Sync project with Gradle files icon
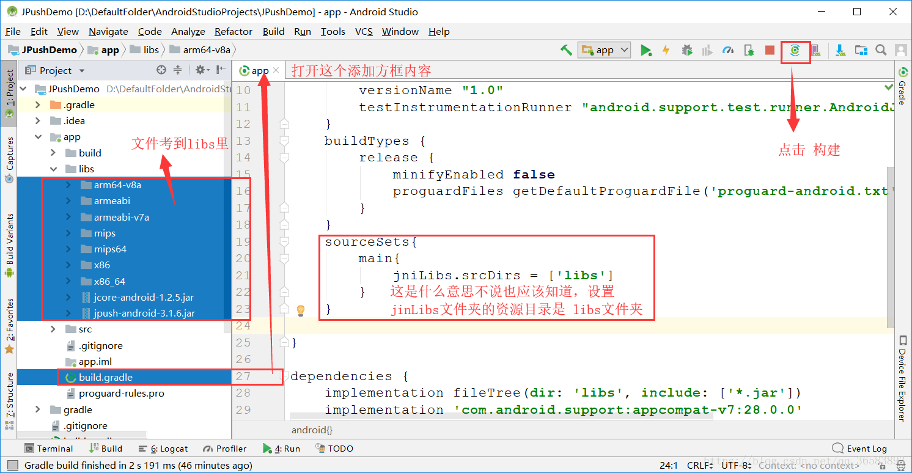Image resolution: width=912 pixels, height=473 pixels. tap(795, 50)
